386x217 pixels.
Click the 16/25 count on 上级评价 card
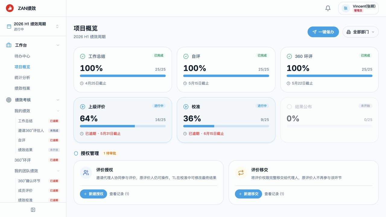click(x=160, y=120)
